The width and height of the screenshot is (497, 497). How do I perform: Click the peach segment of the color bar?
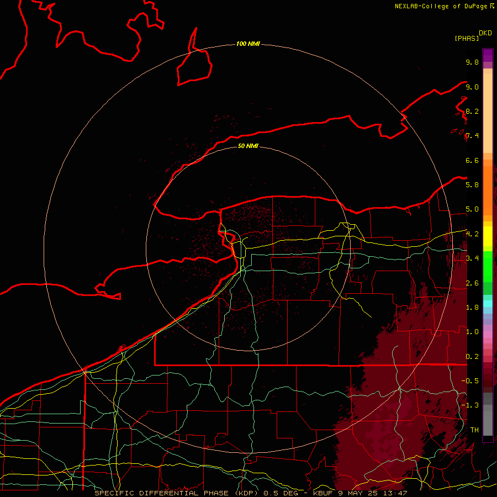tap(488, 113)
